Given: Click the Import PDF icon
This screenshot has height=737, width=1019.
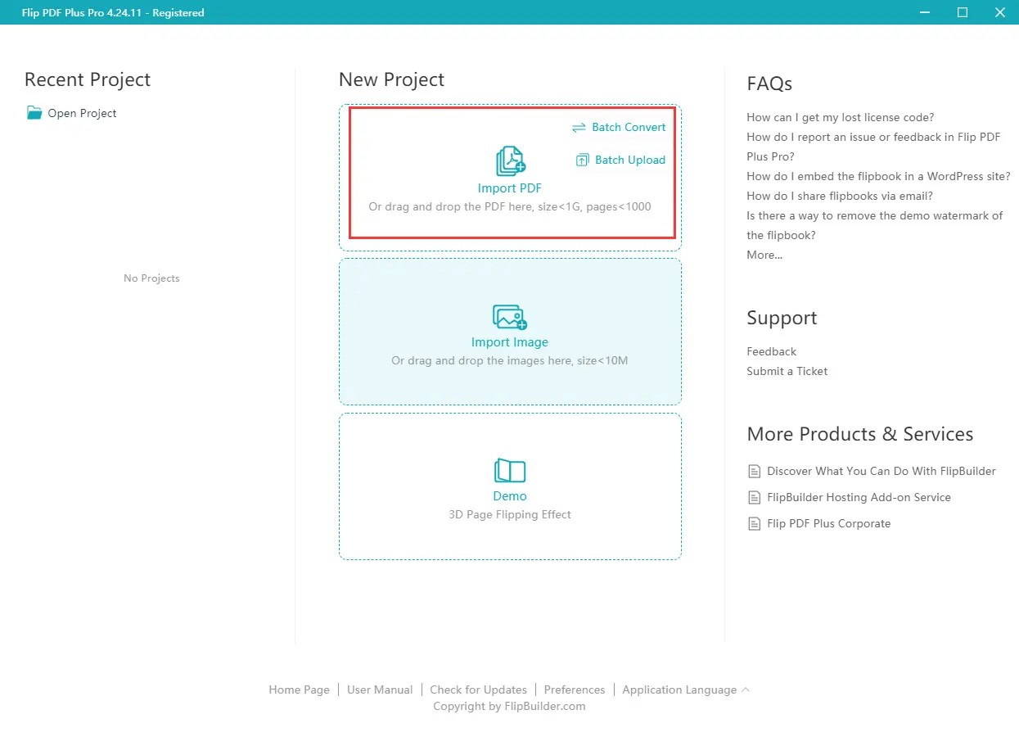Looking at the screenshot, I should click(x=509, y=162).
